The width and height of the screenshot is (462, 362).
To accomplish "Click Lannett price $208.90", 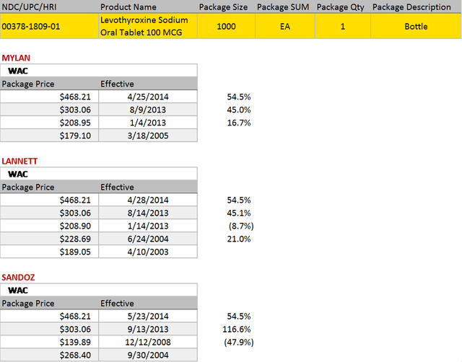I will click(x=49, y=226).
